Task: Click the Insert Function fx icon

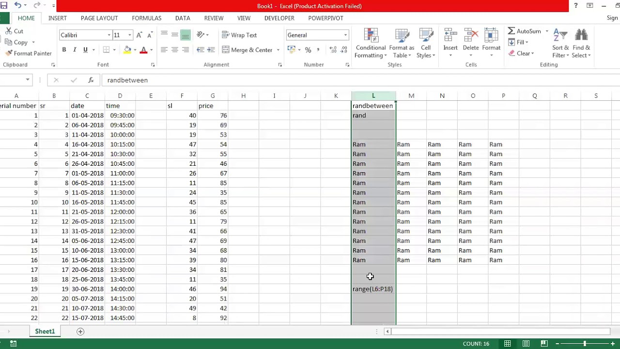Action: [91, 80]
